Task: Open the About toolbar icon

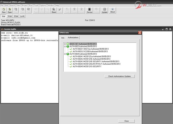Action: pos(112,10)
